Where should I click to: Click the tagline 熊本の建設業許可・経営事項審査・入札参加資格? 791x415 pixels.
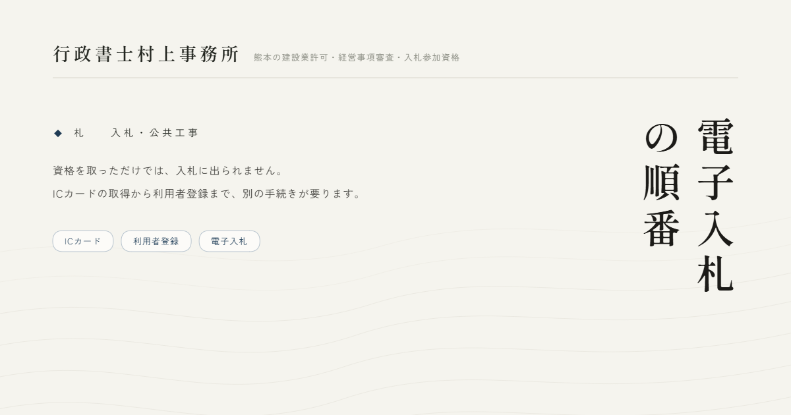(x=357, y=57)
